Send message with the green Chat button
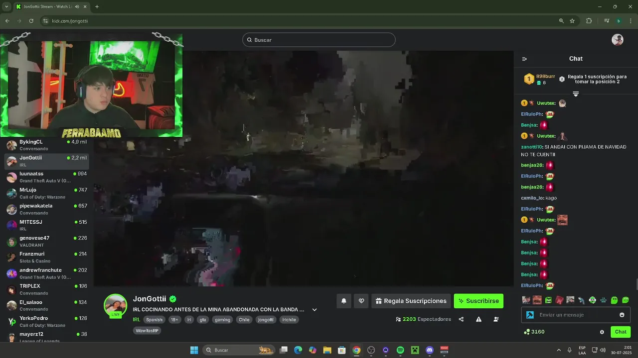The height and width of the screenshot is (358, 638). tap(621, 332)
